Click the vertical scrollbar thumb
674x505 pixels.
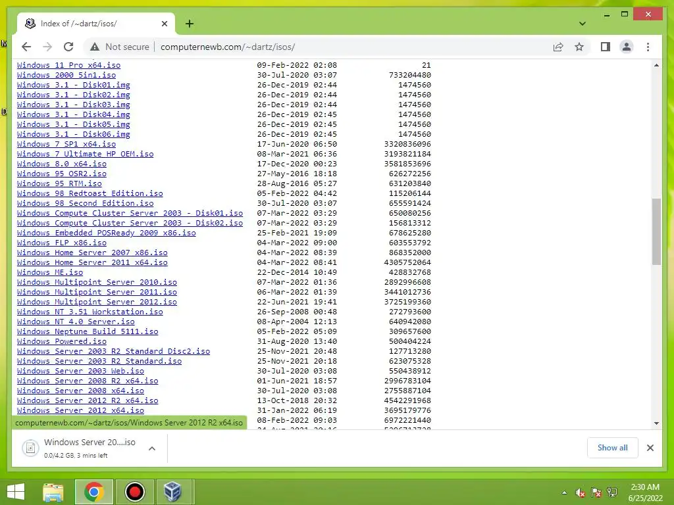656,231
